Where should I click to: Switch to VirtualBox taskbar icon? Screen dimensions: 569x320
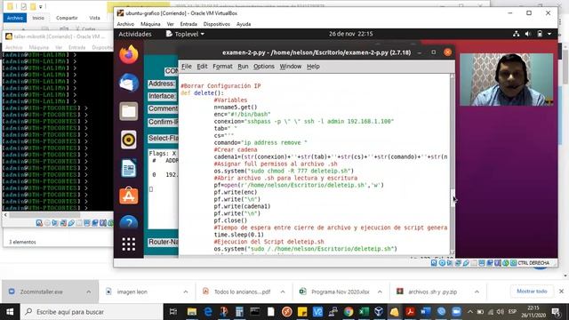[x=379, y=312]
